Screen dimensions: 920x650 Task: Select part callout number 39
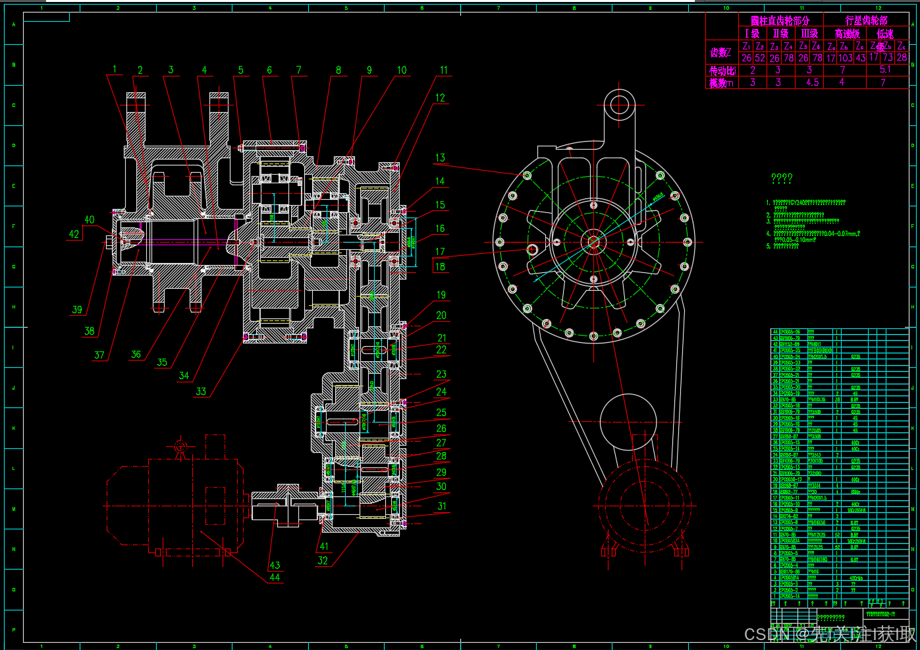click(x=77, y=310)
